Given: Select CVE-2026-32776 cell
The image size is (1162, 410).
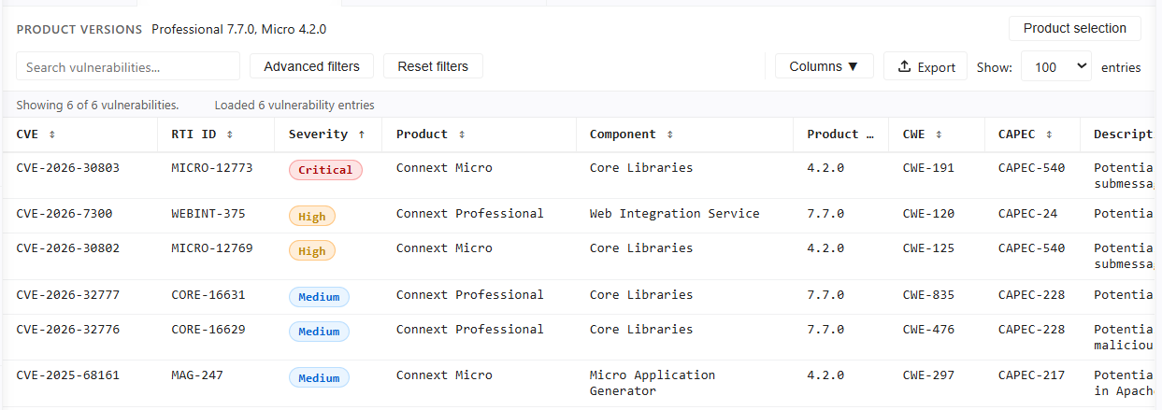Looking at the screenshot, I should [x=68, y=329].
